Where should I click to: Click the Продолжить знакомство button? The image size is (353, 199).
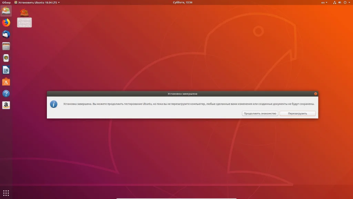(x=260, y=113)
